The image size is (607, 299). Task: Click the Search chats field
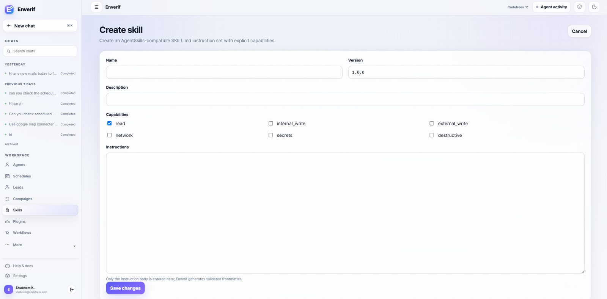[x=40, y=51]
